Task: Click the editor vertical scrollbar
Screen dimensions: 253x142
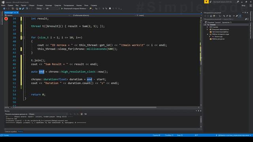Action: tap(201, 61)
